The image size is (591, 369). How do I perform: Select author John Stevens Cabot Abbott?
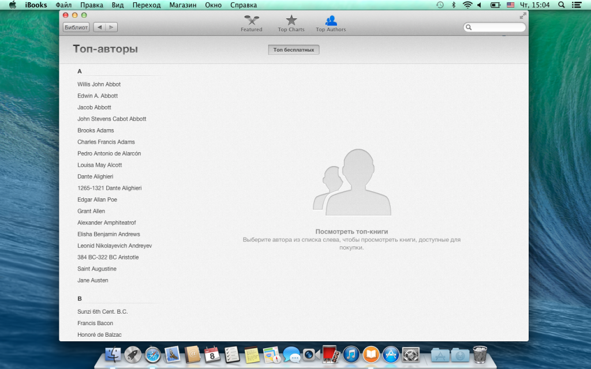click(111, 119)
